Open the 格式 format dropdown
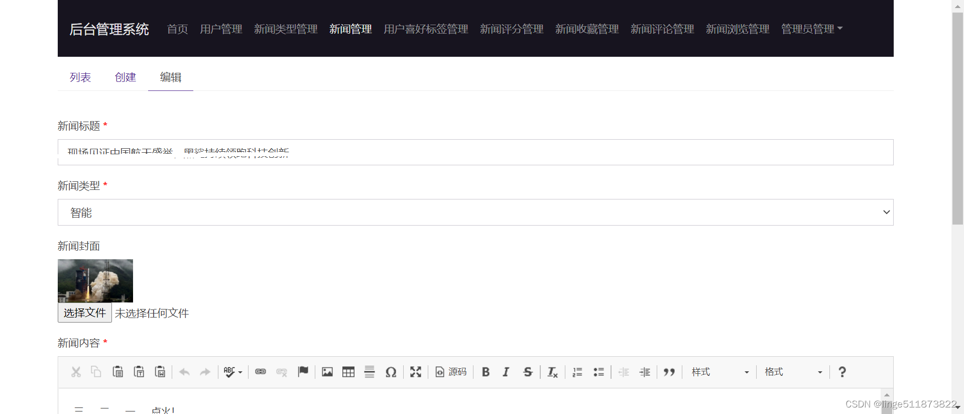 (x=793, y=372)
